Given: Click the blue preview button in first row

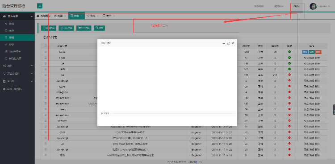Looking at the screenshot, I should coord(305,52).
